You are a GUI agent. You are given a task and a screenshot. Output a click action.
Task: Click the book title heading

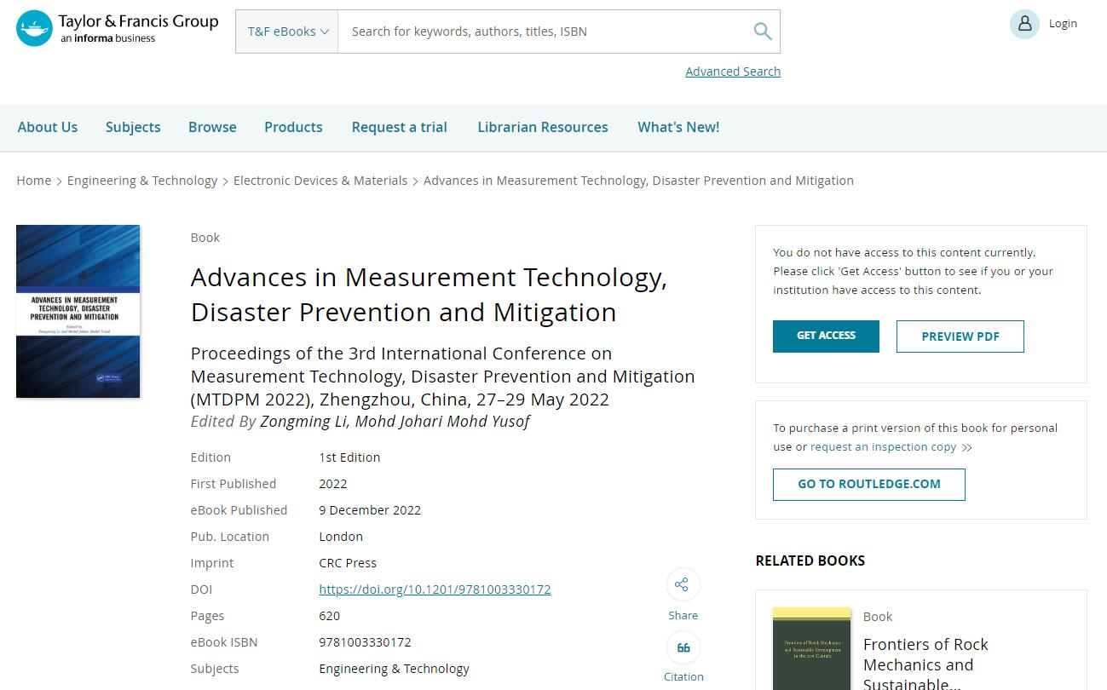coord(429,295)
